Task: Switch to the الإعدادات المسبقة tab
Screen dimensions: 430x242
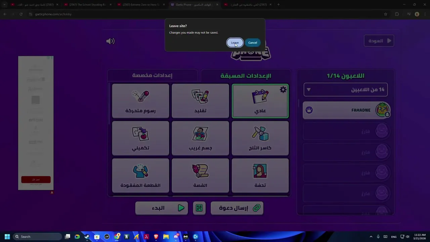Action: click(x=246, y=76)
